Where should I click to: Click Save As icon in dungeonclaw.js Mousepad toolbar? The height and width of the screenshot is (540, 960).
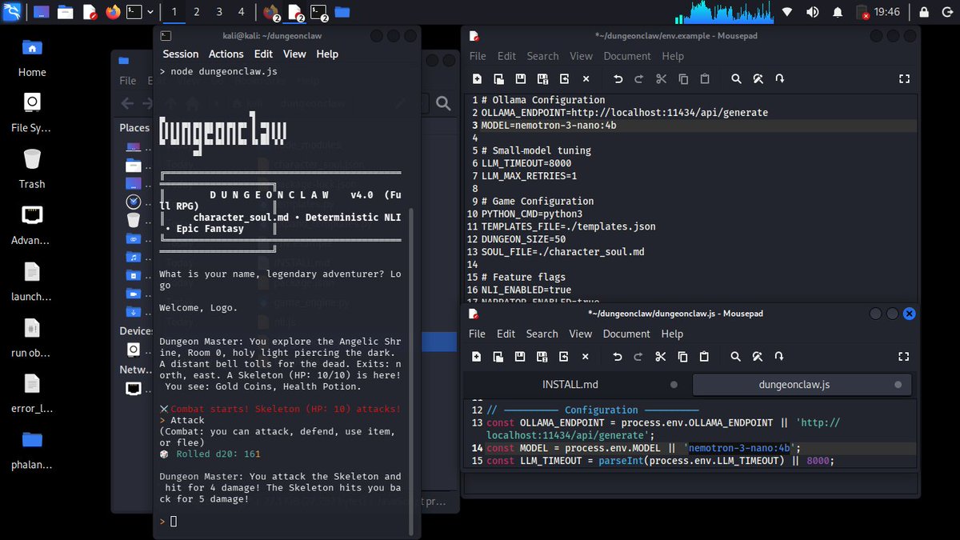click(x=542, y=356)
